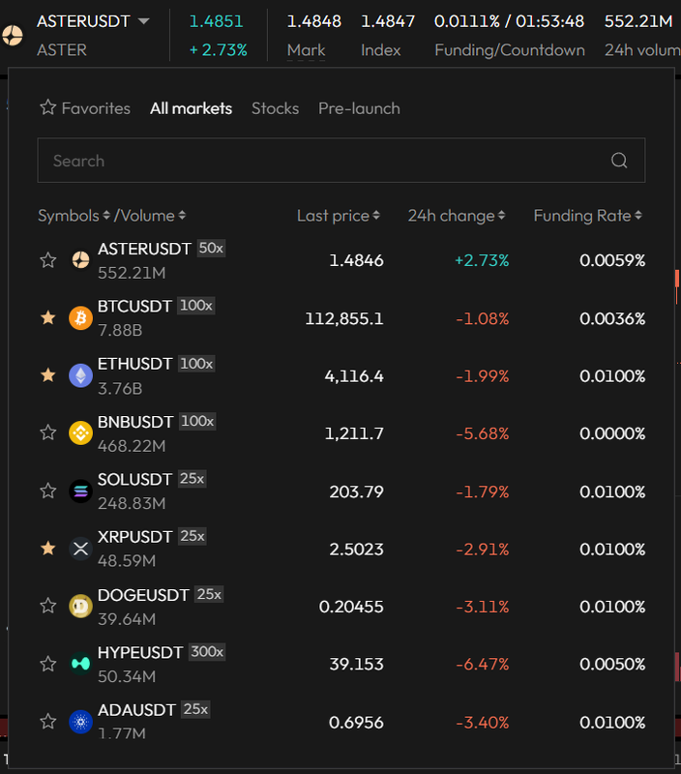Switch to the Stocks tab
The width and height of the screenshot is (681, 774).
(275, 108)
